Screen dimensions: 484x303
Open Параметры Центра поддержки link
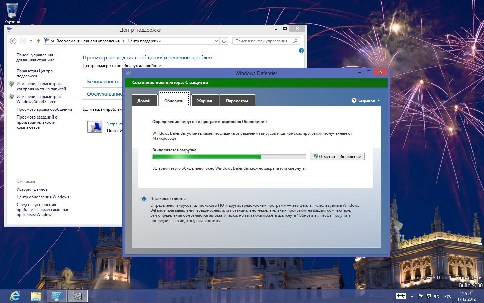point(34,73)
